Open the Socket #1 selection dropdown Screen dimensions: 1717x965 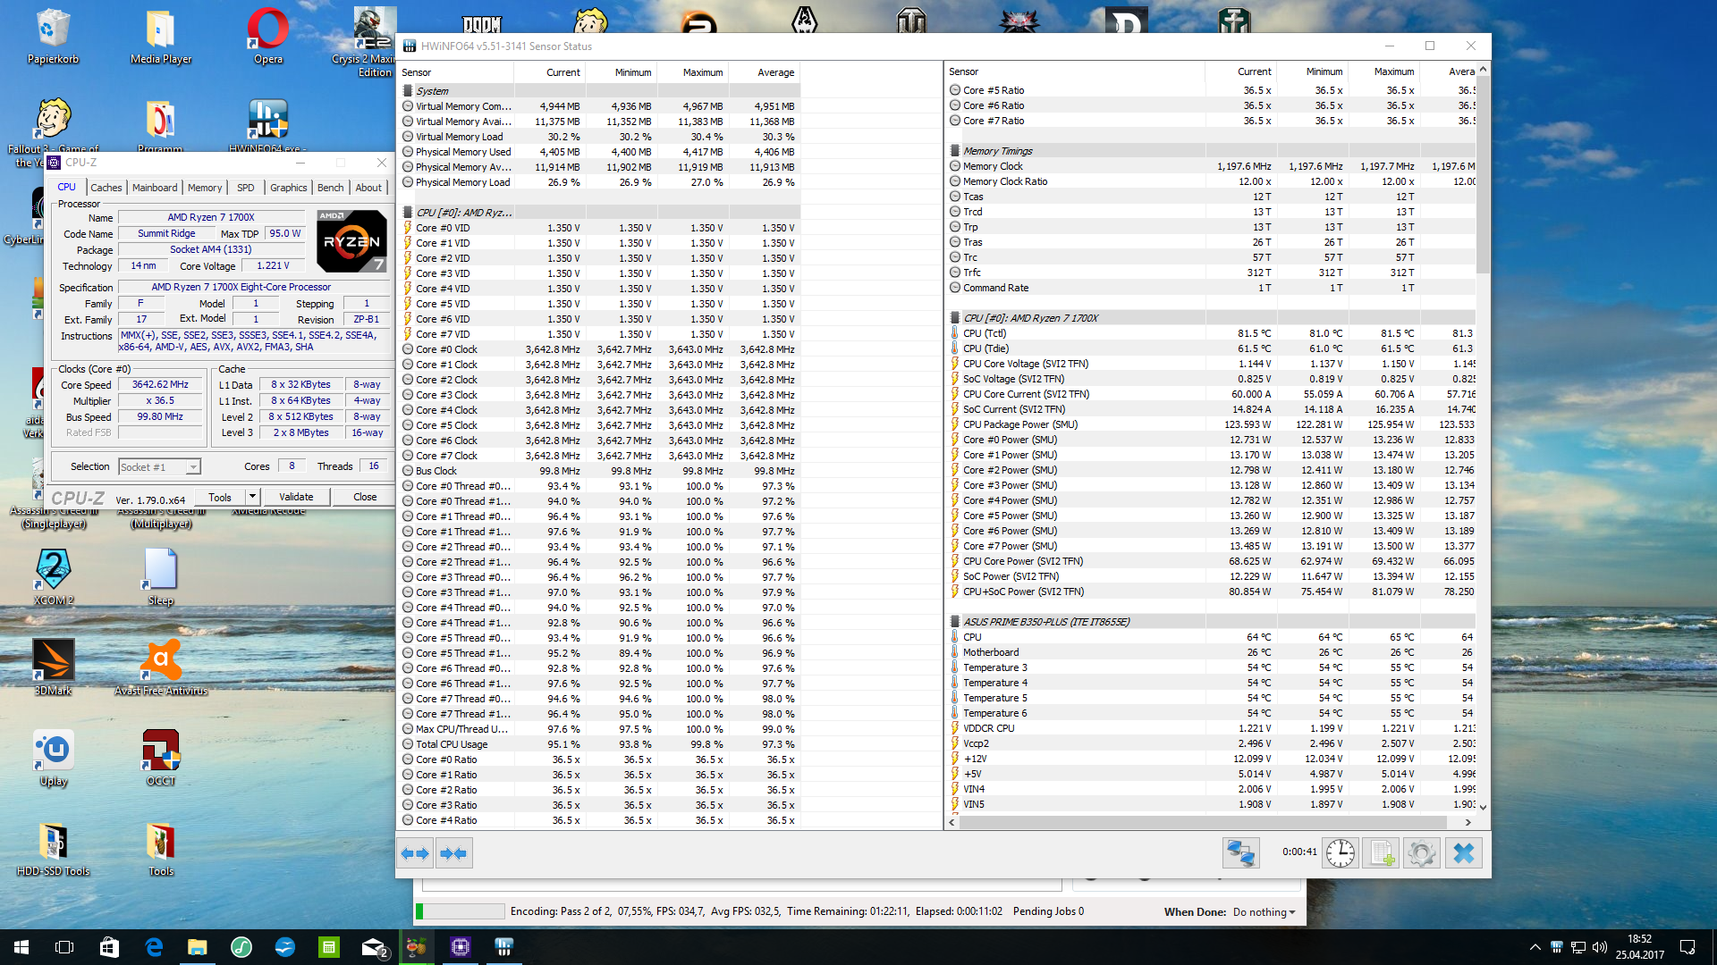click(159, 467)
